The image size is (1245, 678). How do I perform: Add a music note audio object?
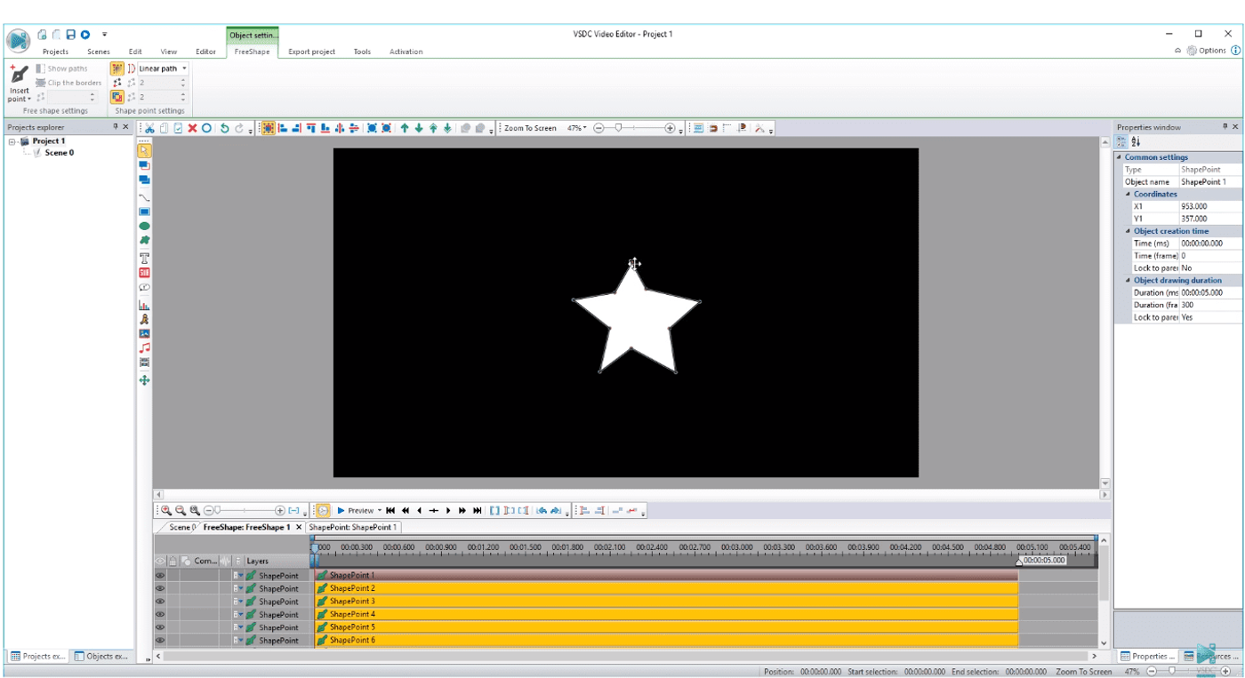click(144, 347)
